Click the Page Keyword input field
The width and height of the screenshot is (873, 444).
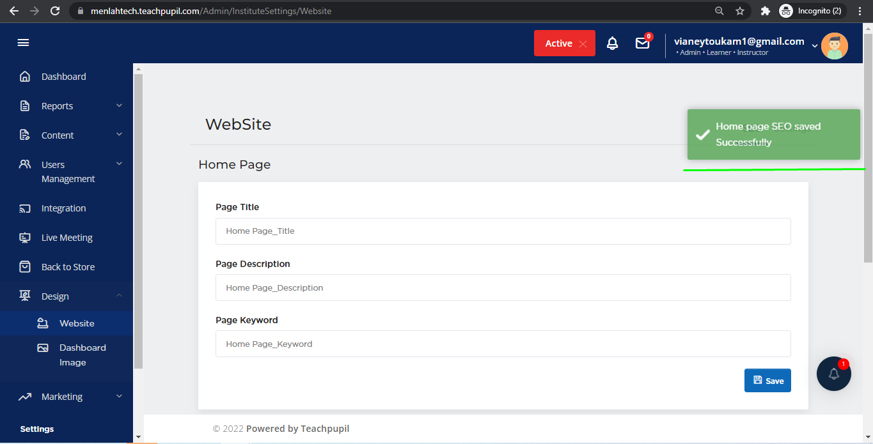[x=503, y=344]
